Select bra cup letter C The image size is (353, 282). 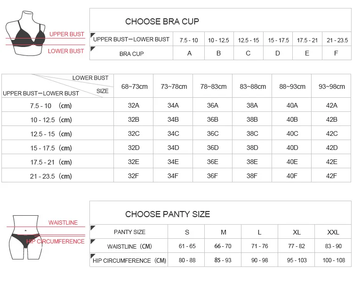(248, 53)
